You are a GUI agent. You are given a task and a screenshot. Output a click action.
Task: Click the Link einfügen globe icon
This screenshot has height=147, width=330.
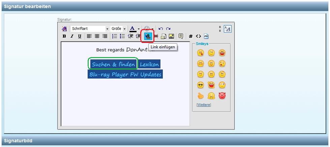tap(148, 36)
